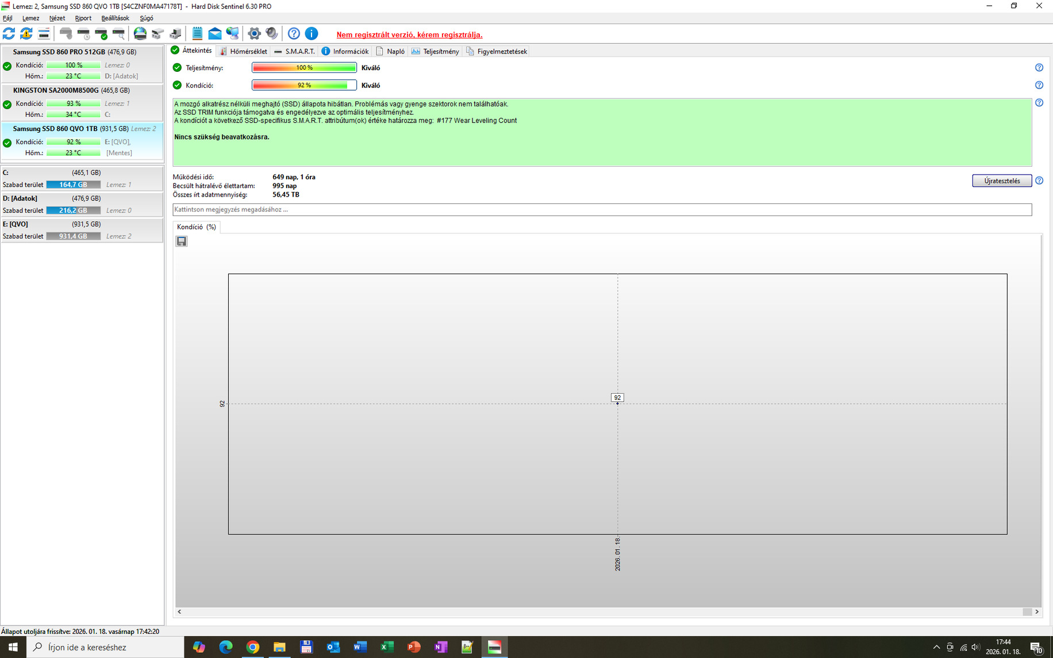Open Excel from the taskbar
This screenshot has height=658, width=1053.
[387, 647]
